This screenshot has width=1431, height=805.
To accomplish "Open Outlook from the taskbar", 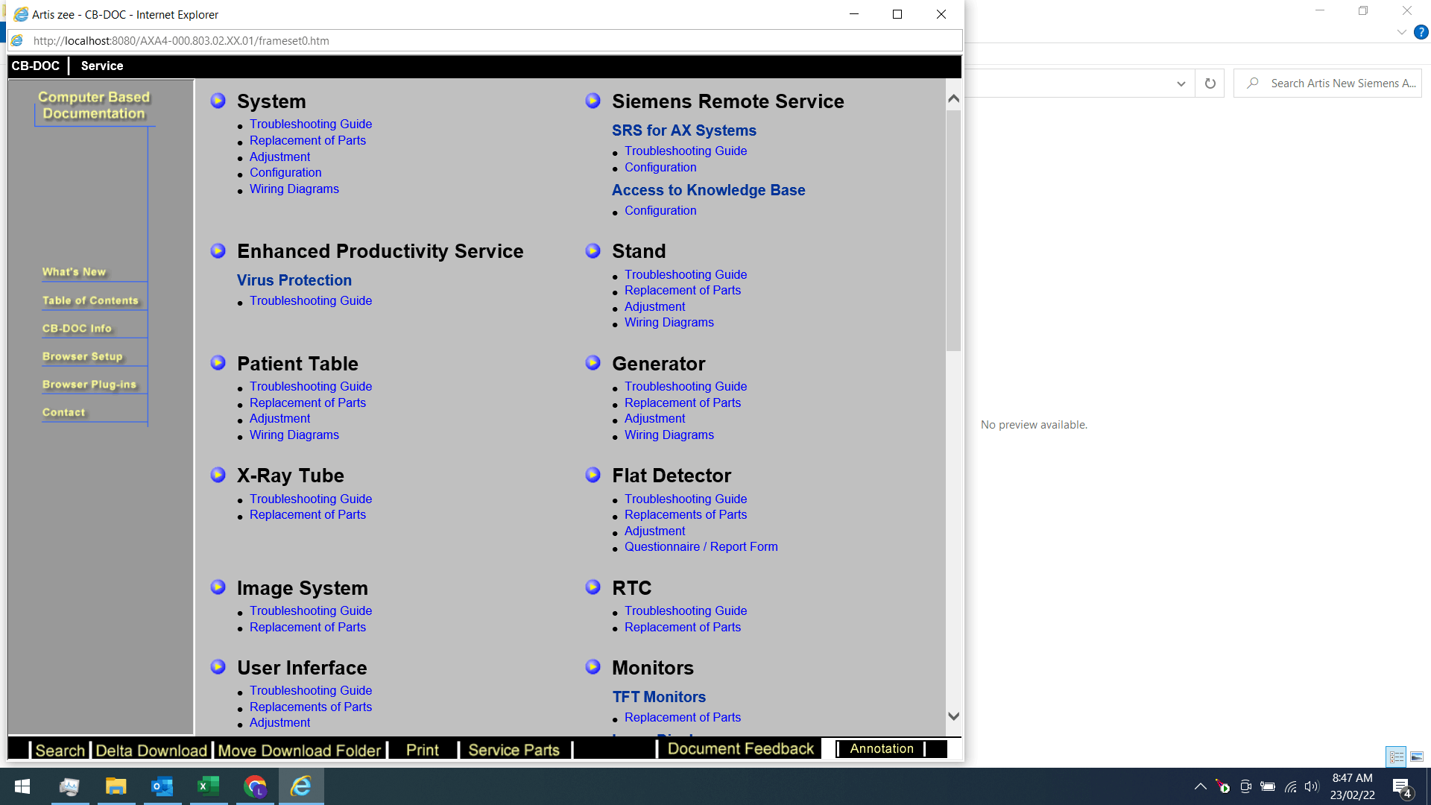I will (162, 786).
